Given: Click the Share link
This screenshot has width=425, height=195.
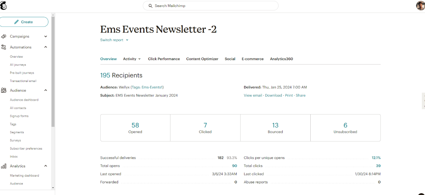Looking at the screenshot, I should tap(300, 96).
